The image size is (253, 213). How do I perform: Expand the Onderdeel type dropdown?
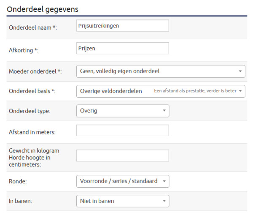click(118, 111)
